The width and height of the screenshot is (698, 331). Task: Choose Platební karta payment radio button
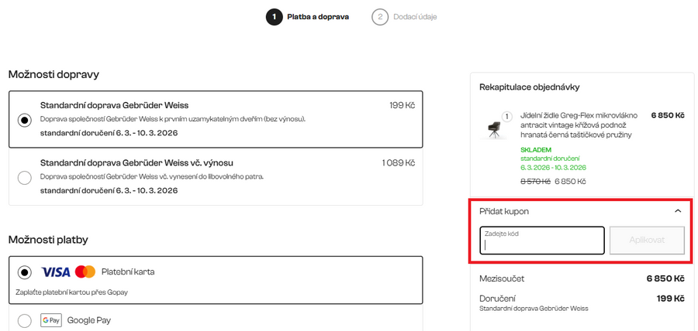(25, 272)
